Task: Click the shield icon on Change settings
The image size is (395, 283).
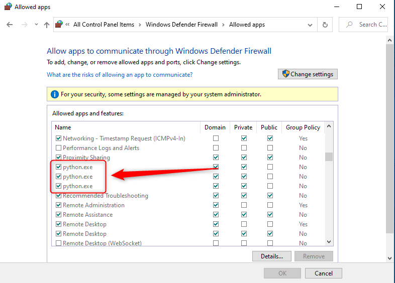Action: click(x=285, y=74)
